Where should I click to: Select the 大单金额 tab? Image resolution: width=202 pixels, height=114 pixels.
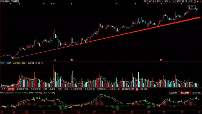coord(143,89)
